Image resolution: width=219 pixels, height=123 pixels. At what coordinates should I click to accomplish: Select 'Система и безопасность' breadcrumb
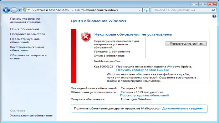coord(51,10)
